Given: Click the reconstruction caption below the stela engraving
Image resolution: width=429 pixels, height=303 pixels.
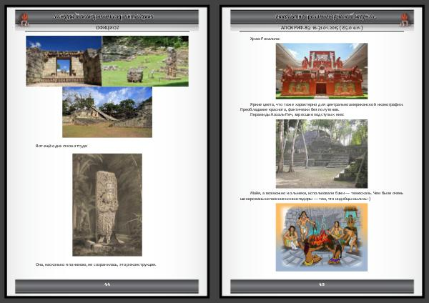Looking at the screenshot, I should pos(96,264).
